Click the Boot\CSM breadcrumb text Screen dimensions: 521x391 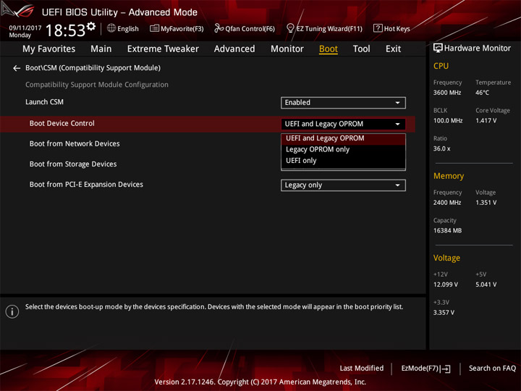tap(93, 68)
